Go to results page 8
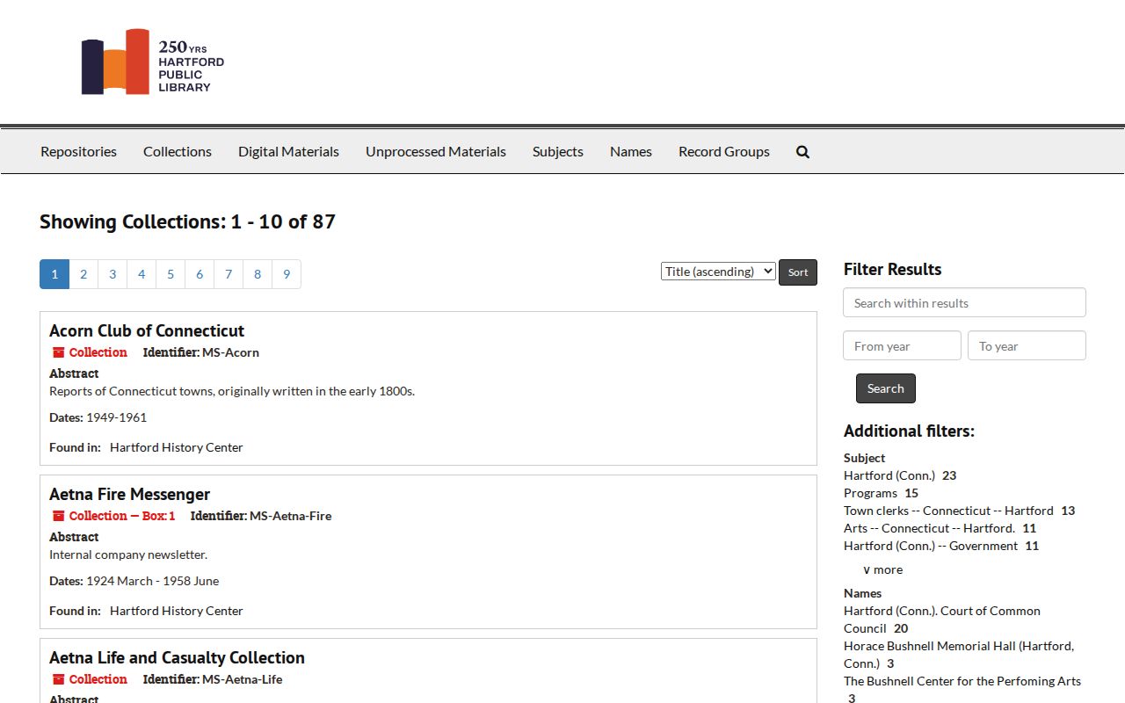 pyautogui.click(x=258, y=274)
